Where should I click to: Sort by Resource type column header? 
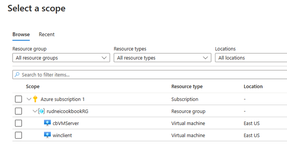[187, 87]
